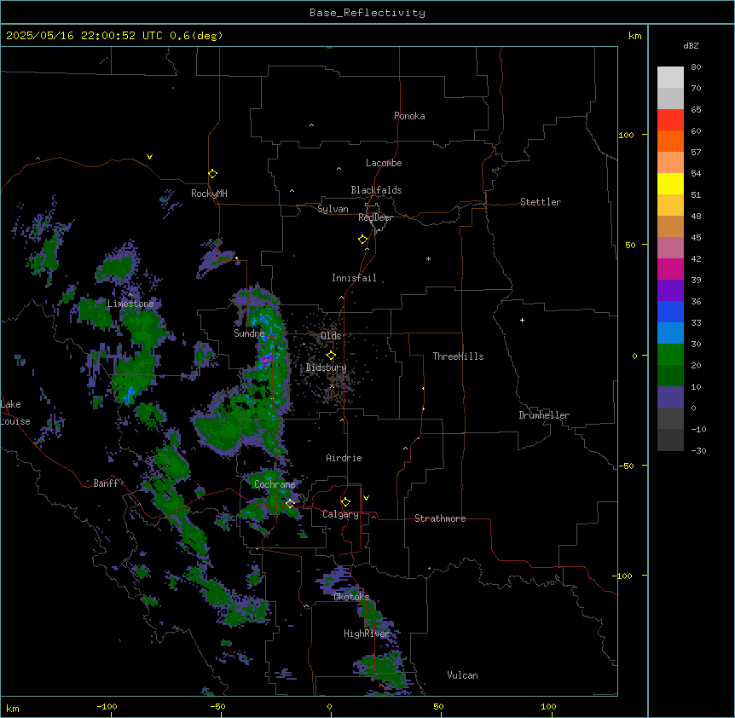Click the Innisfail city label

click(354, 278)
